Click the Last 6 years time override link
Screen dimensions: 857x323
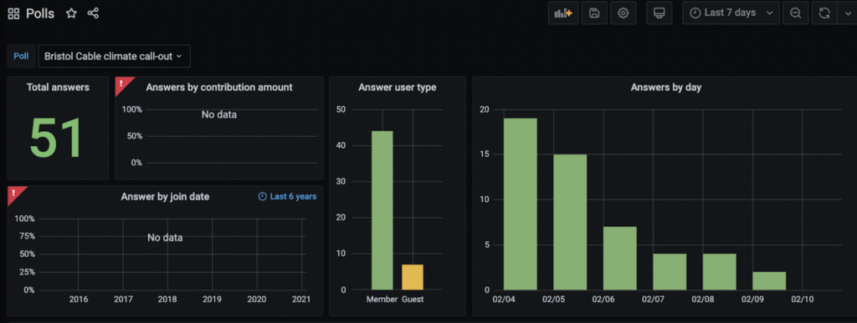click(x=288, y=196)
